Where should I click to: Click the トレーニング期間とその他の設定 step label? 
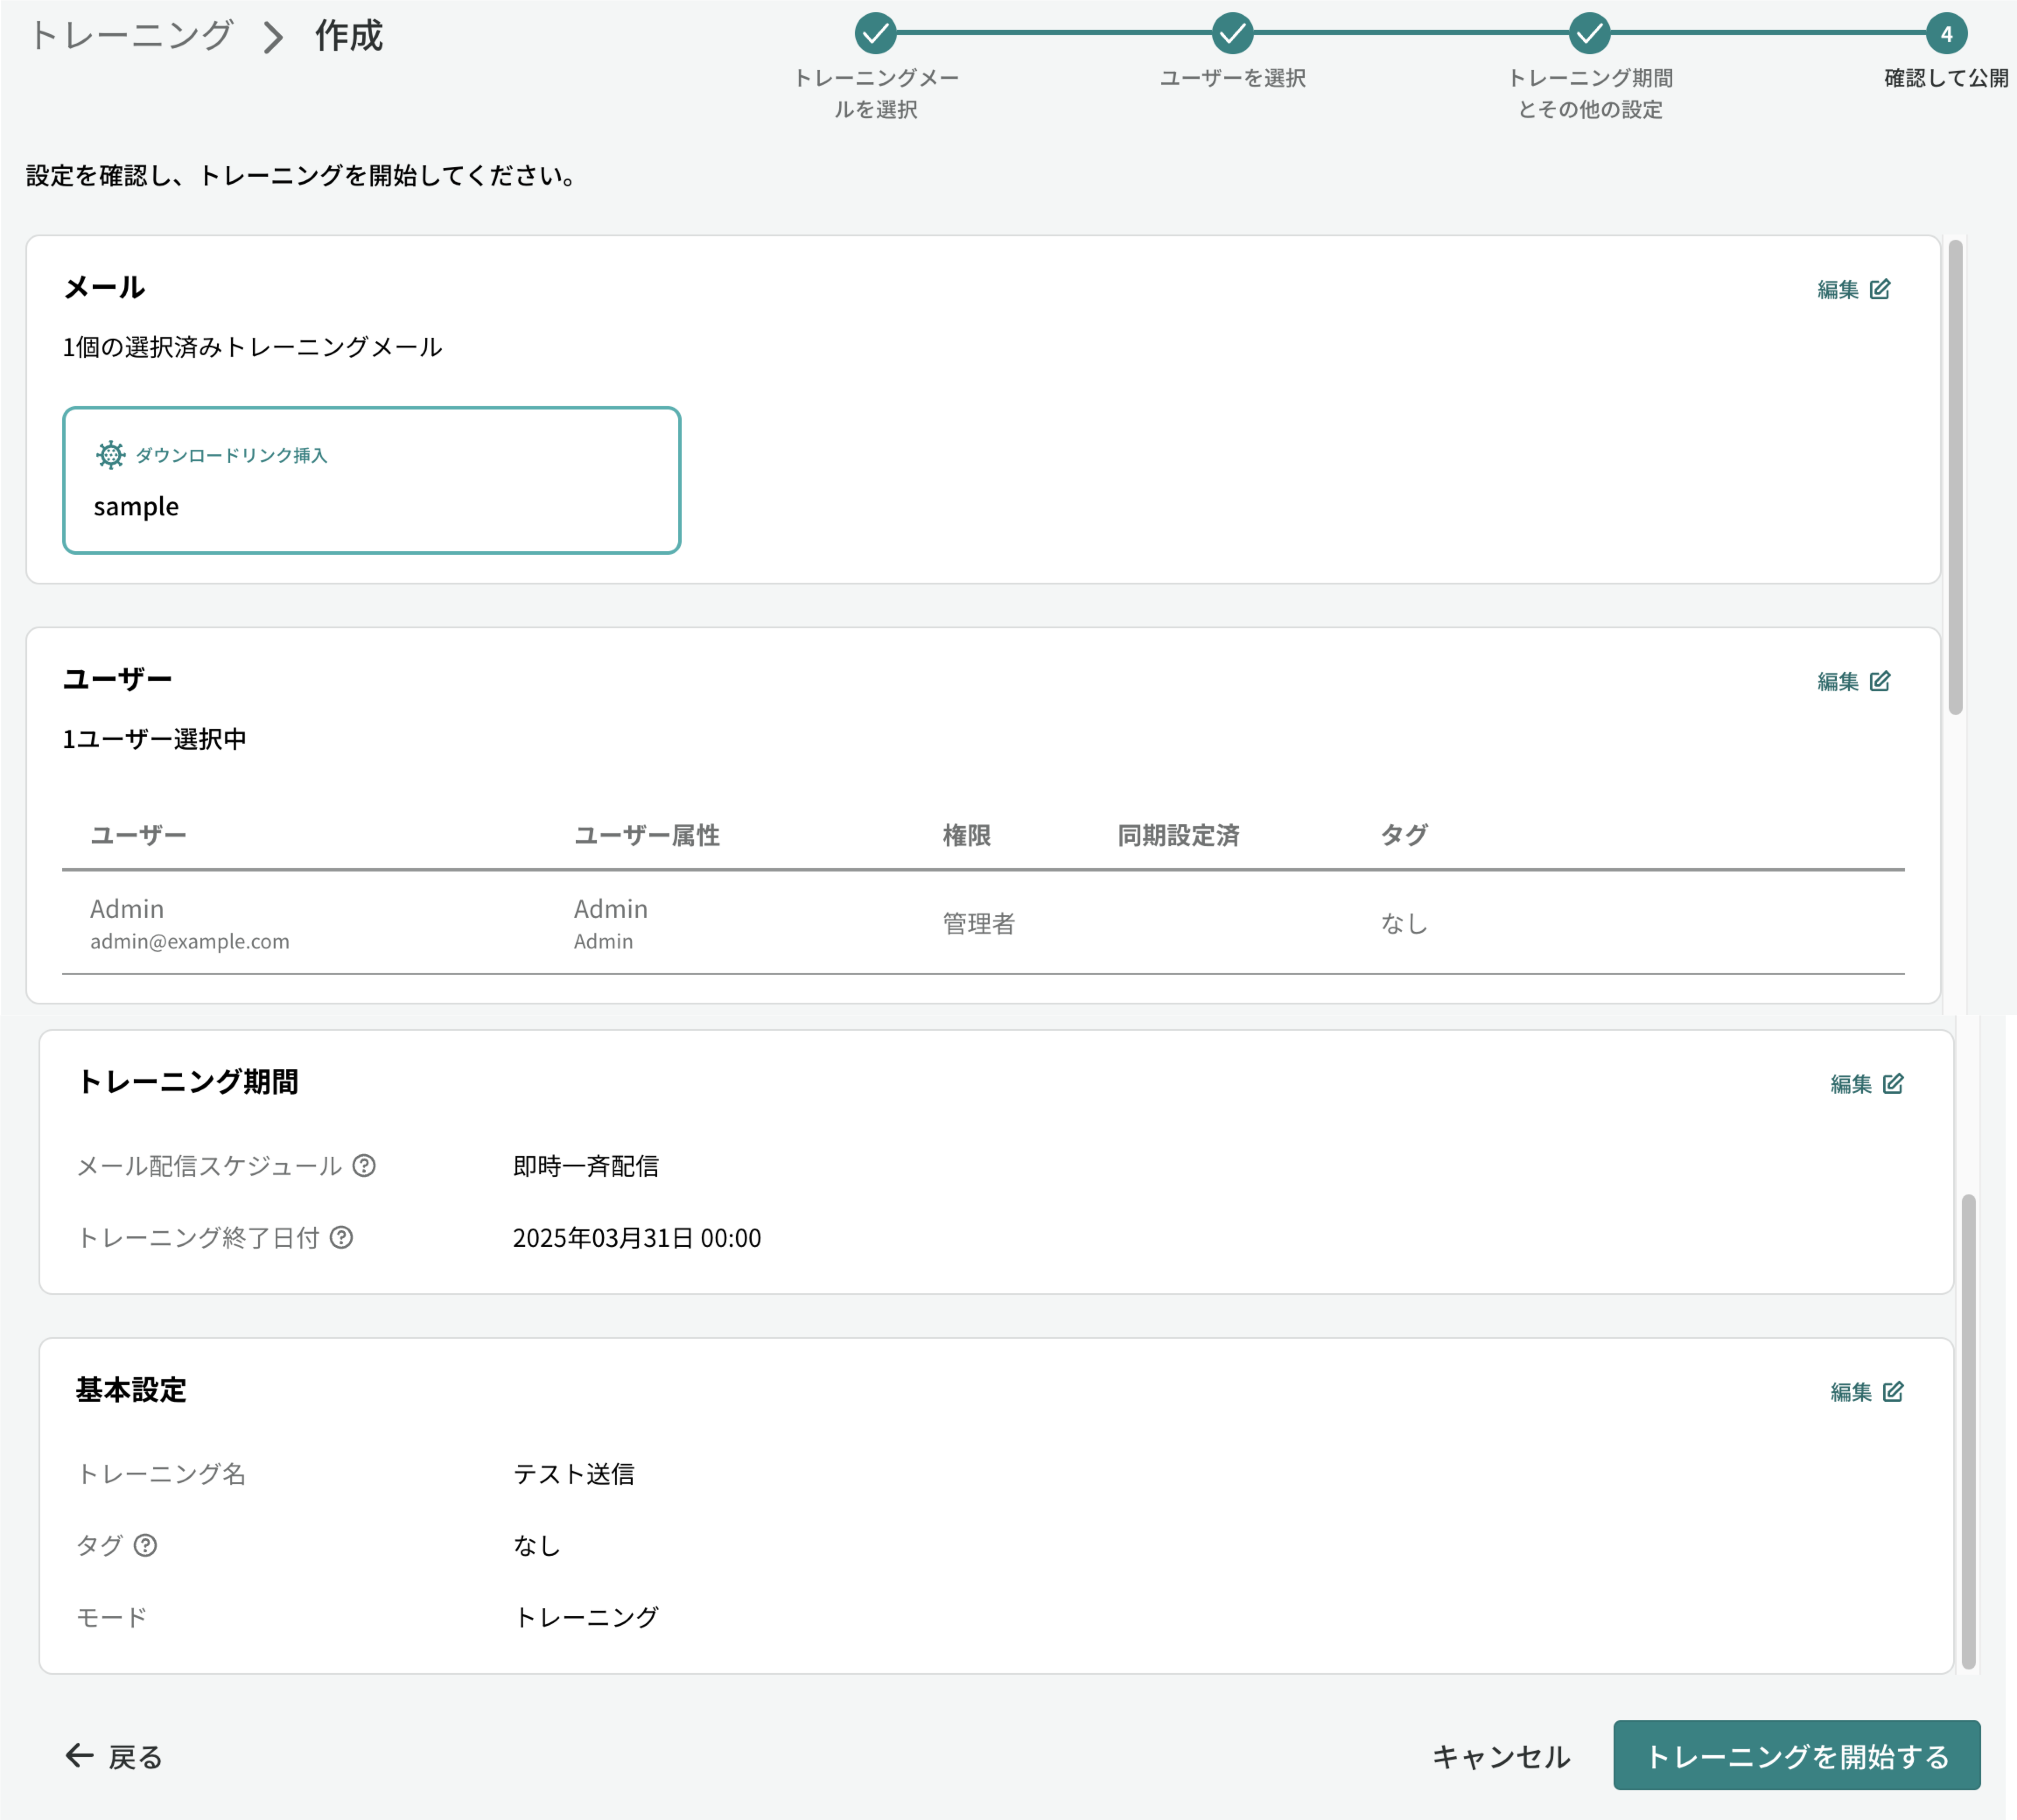(x=1589, y=93)
